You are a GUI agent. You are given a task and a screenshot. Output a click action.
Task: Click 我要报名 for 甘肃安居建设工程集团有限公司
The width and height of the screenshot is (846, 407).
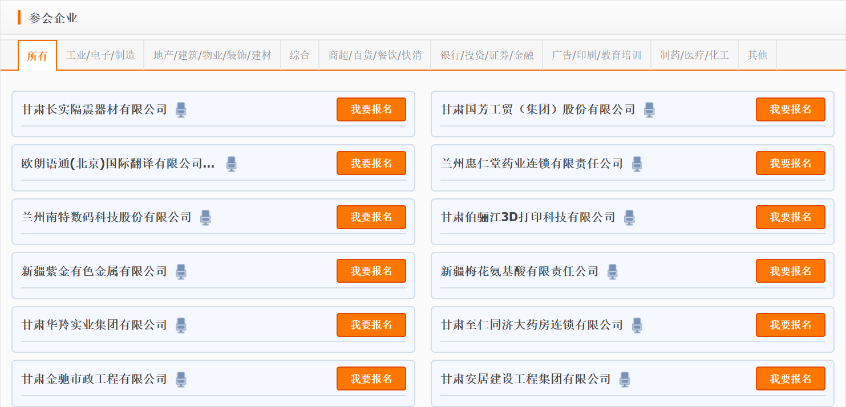(791, 378)
